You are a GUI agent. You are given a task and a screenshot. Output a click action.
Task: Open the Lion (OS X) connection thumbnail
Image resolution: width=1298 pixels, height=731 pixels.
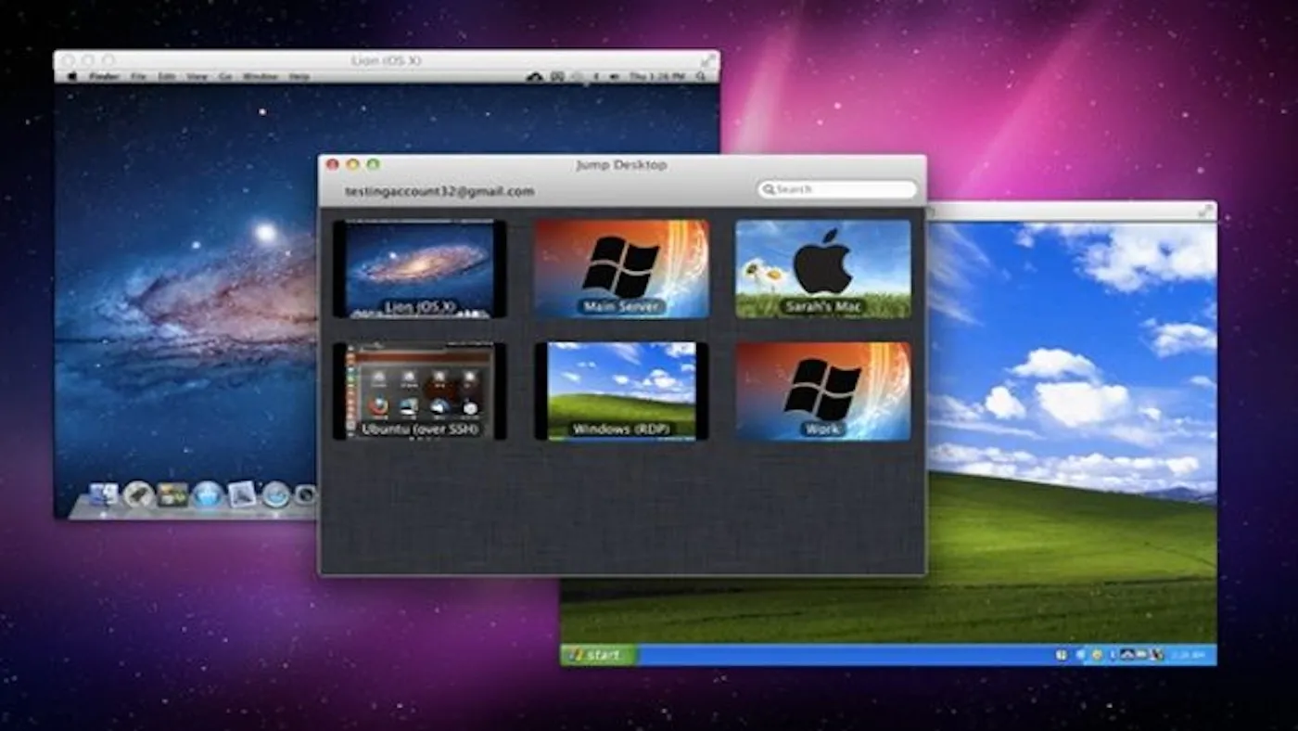pos(422,269)
